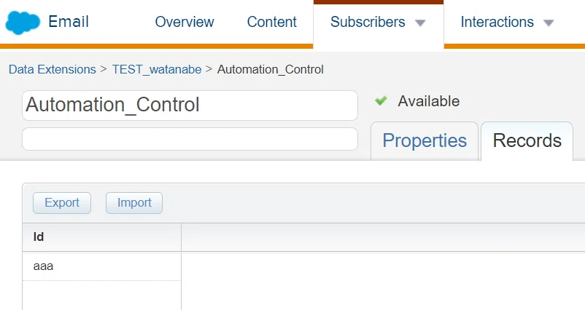585x310 pixels.
Task: Focus the empty description field below name
Action: pos(190,139)
